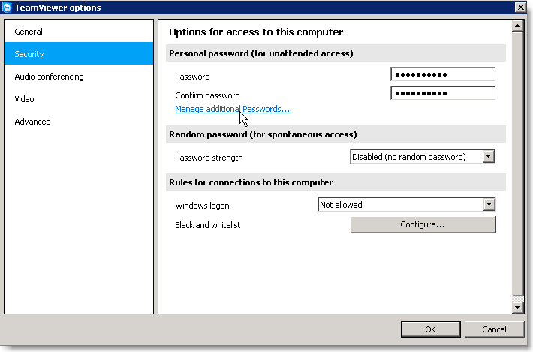Select the Security category
533x352 pixels.
(x=79, y=54)
